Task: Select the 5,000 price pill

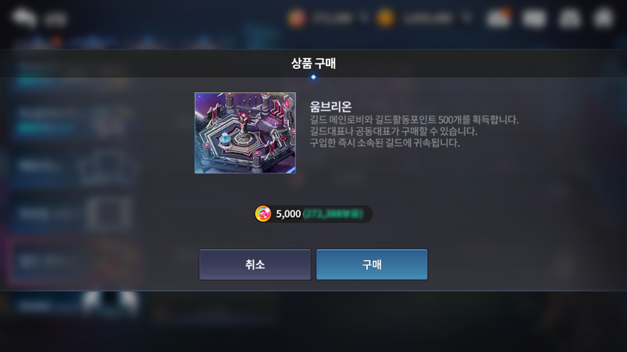Action: (x=313, y=214)
